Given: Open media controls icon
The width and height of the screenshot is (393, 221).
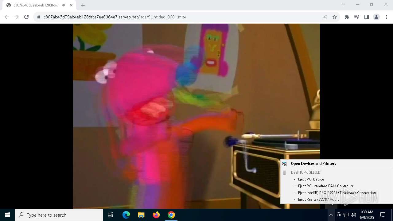Looking at the screenshot, I should pyautogui.click(x=357, y=17).
